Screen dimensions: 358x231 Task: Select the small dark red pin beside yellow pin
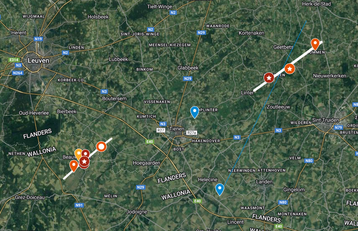[x=85, y=153]
